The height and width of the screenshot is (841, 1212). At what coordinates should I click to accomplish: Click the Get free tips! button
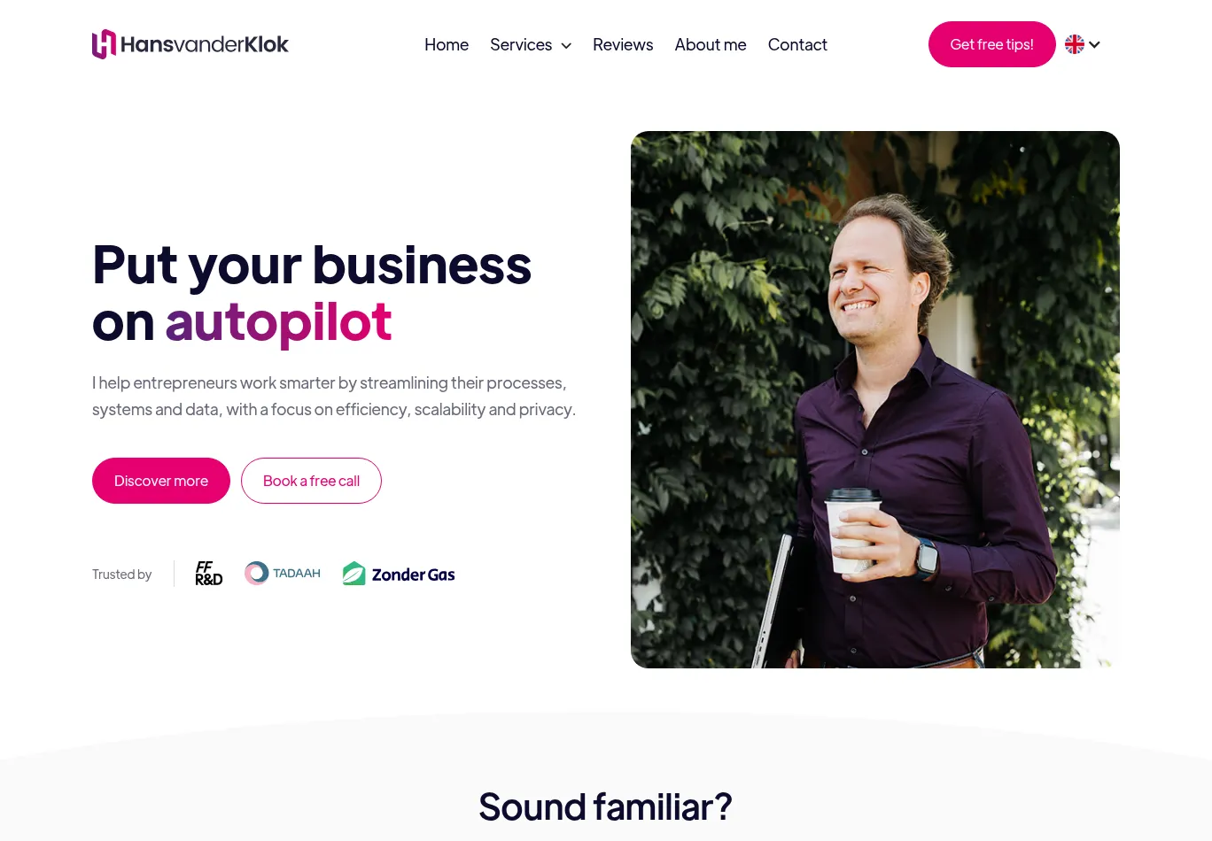992,44
